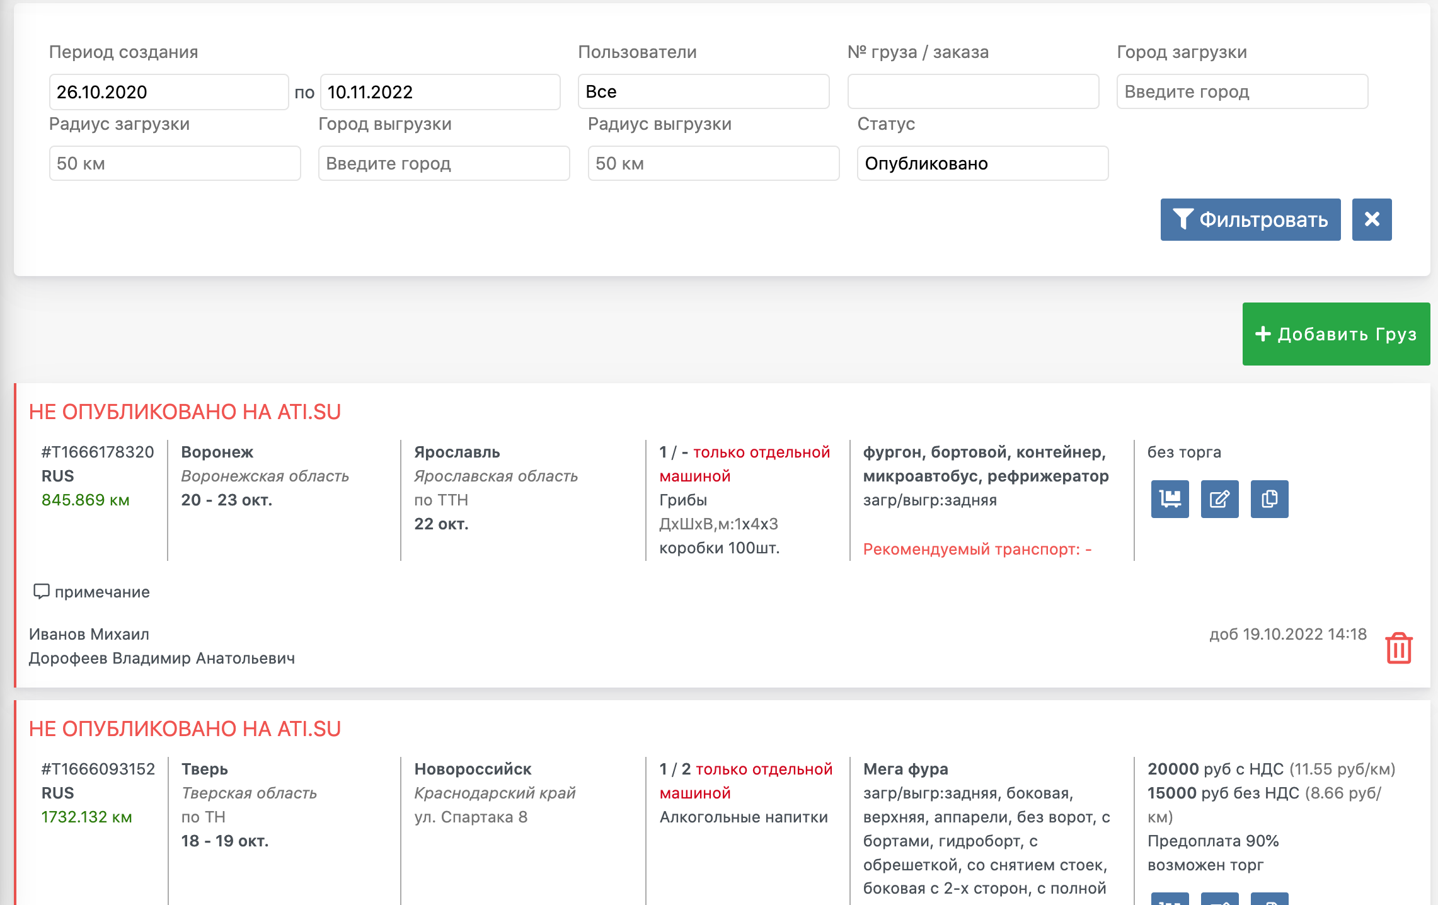The image size is (1438, 905).
Task: Click the forklift icon for cargo #T1666178320
Action: click(x=1170, y=499)
